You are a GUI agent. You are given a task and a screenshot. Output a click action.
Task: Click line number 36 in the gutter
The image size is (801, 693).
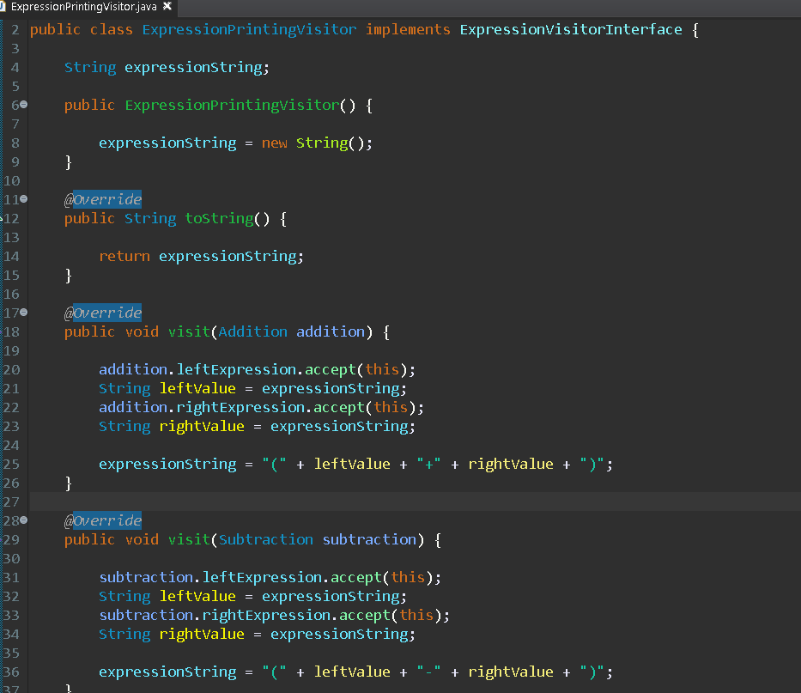[x=11, y=672]
